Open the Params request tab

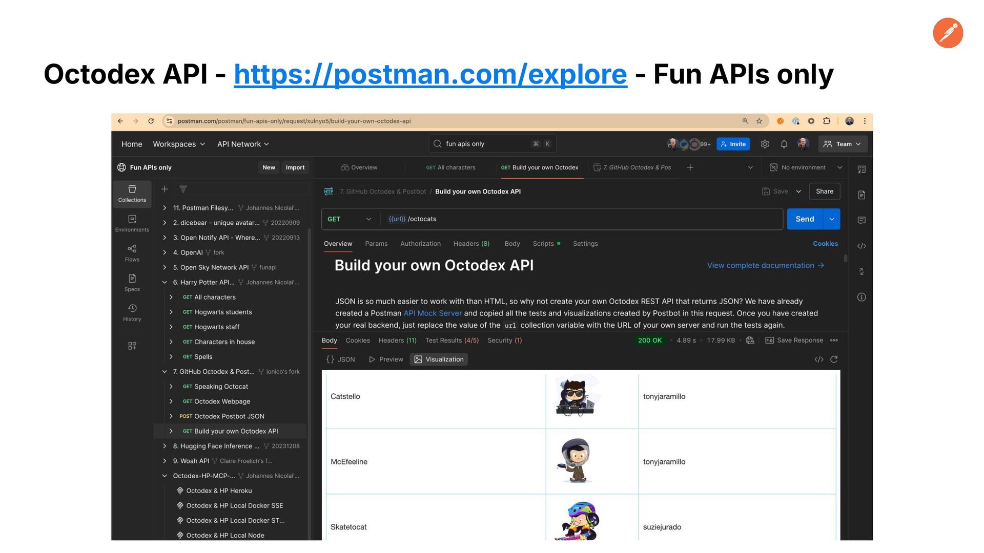coord(376,244)
